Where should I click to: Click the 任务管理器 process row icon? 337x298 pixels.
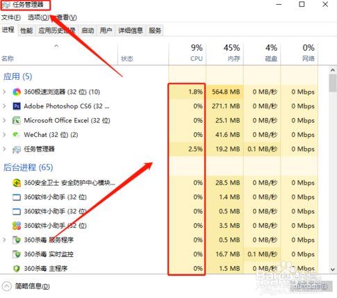(17, 149)
